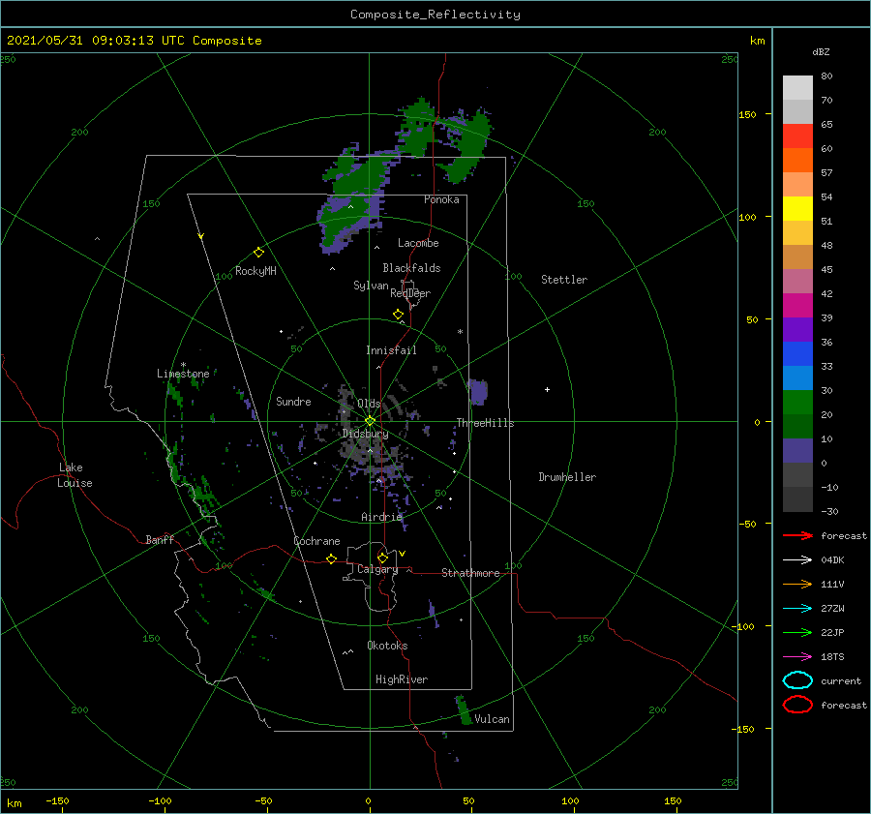
Task: Click the yellow radar-site marker at map center
Action: tap(370, 421)
